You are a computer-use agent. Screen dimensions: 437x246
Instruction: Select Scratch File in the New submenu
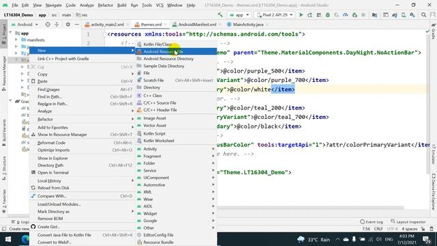click(176, 81)
